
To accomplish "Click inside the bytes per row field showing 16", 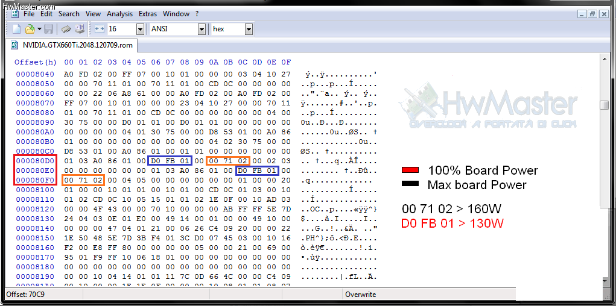I will 121,29.
